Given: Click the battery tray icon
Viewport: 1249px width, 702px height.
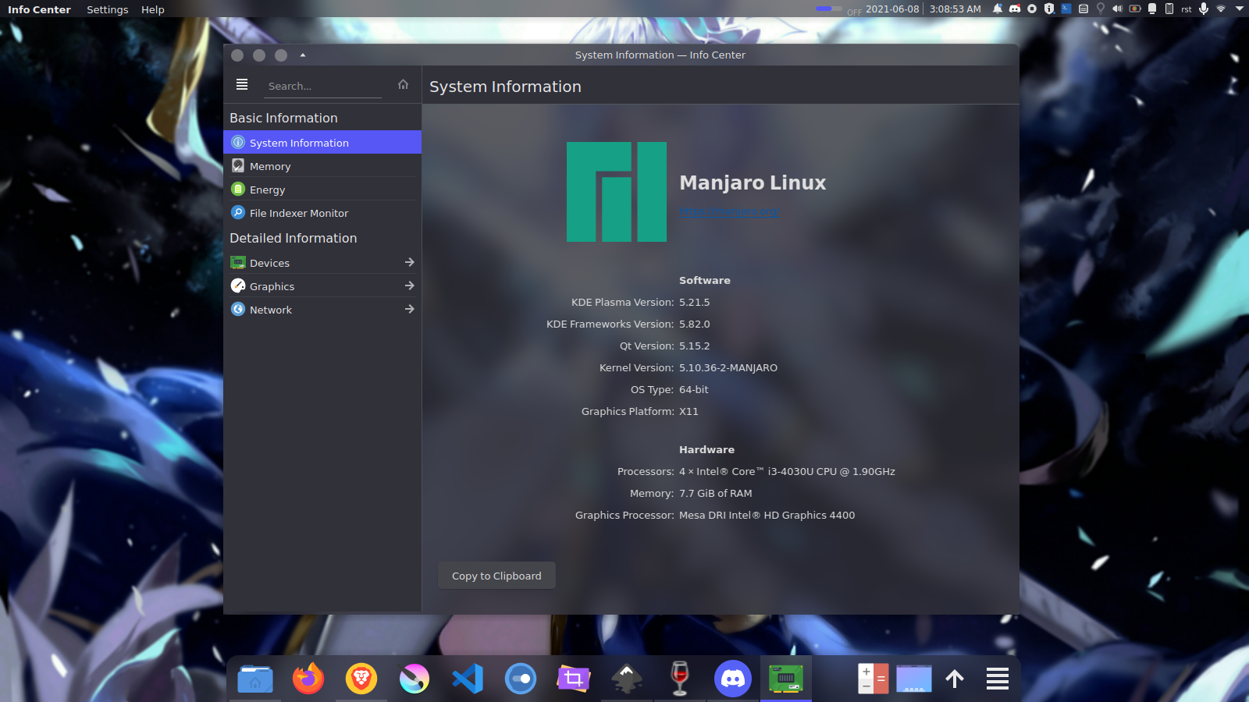Looking at the screenshot, I should click(1135, 9).
